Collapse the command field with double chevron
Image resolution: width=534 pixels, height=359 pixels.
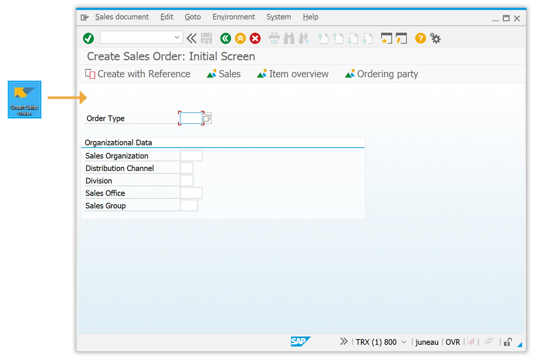191,38
